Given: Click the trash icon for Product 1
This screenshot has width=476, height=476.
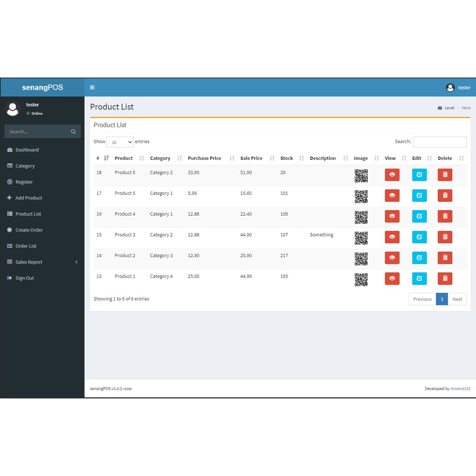Looking at the screenshot, I should 445,278.
